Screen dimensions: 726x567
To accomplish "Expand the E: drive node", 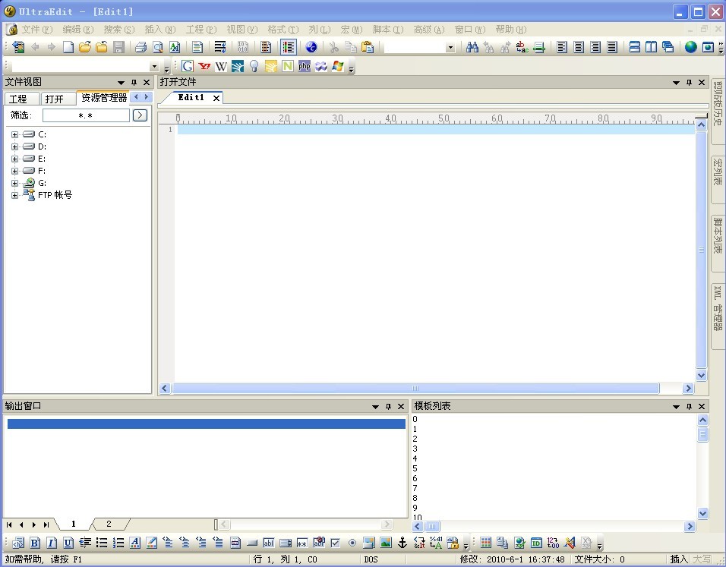I will (15, 159).
